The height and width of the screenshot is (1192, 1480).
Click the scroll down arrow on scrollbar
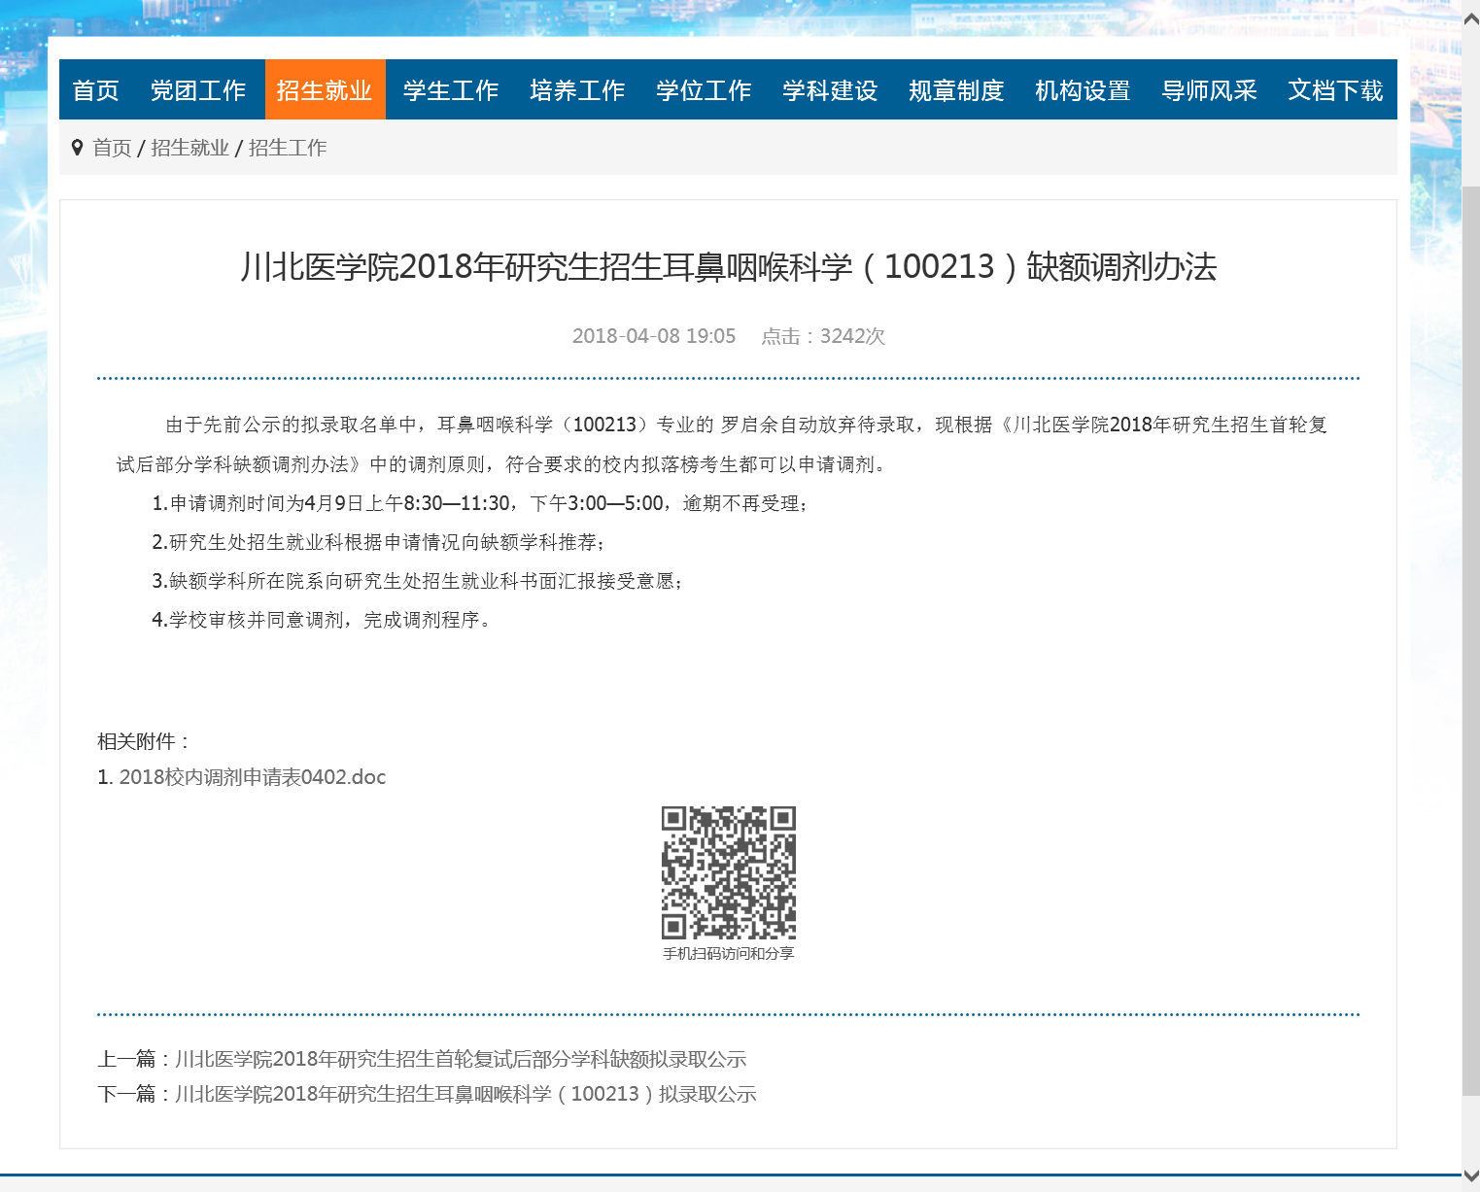1470,1175
